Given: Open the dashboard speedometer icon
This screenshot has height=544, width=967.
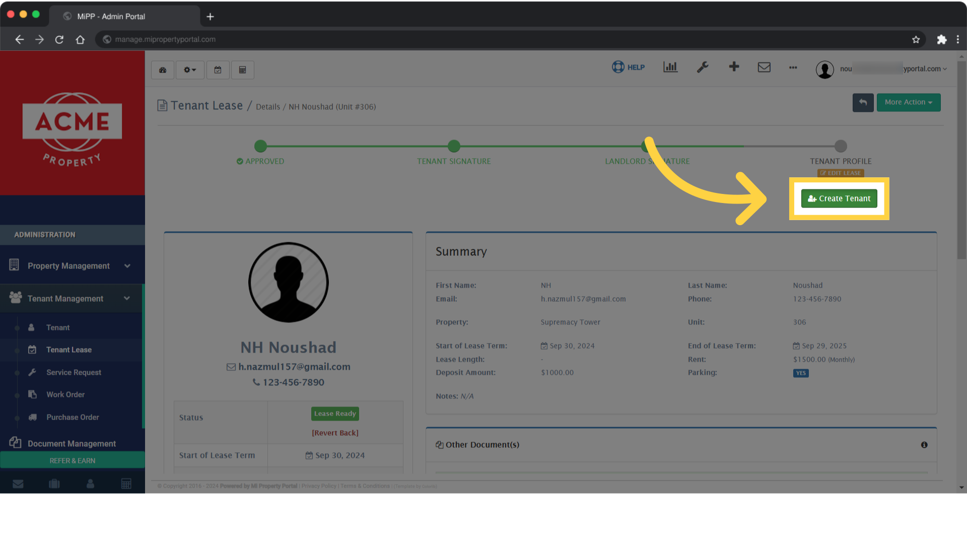Looking at the screenshot, I should point(162,70).
